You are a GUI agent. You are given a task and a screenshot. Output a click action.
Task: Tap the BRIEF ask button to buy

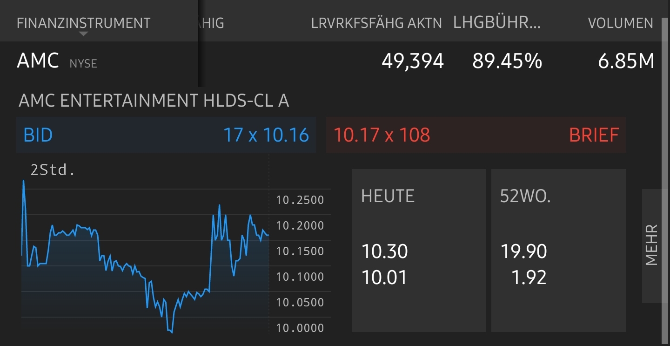pyautogui.click(x=476, y=135)
